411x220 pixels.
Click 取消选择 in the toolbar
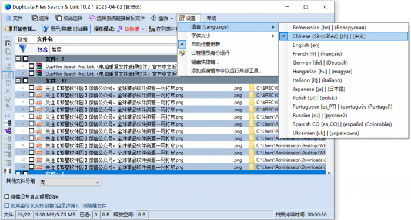(69, 18)
